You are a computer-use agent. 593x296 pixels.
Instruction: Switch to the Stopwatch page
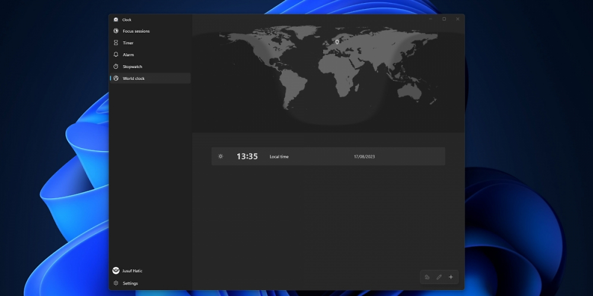click(150, 66)
